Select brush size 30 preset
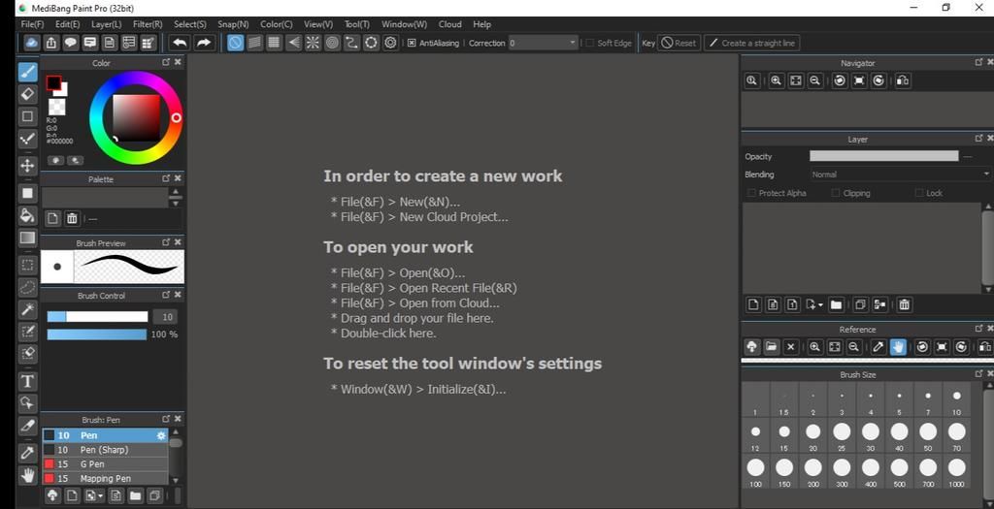994x509 pixels. tap(871, 436)
